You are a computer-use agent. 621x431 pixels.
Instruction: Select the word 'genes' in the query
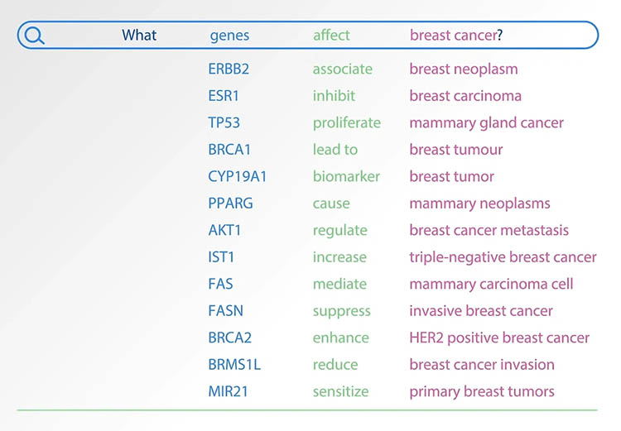229,36
